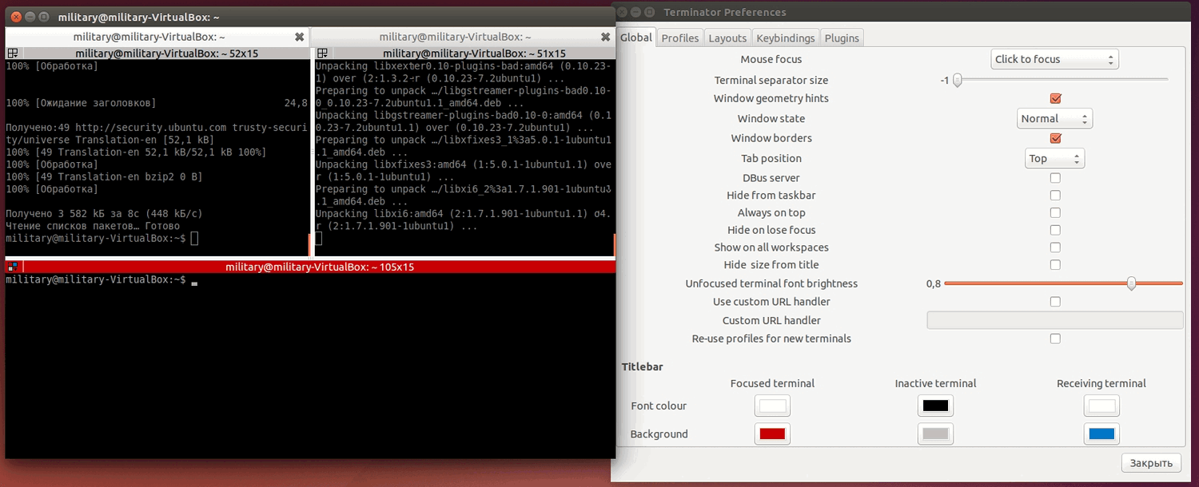Select the second military@military-VirtualBox tab in Terminator
The width and height of the screenshot is (1199, 487).
point(455,37)
